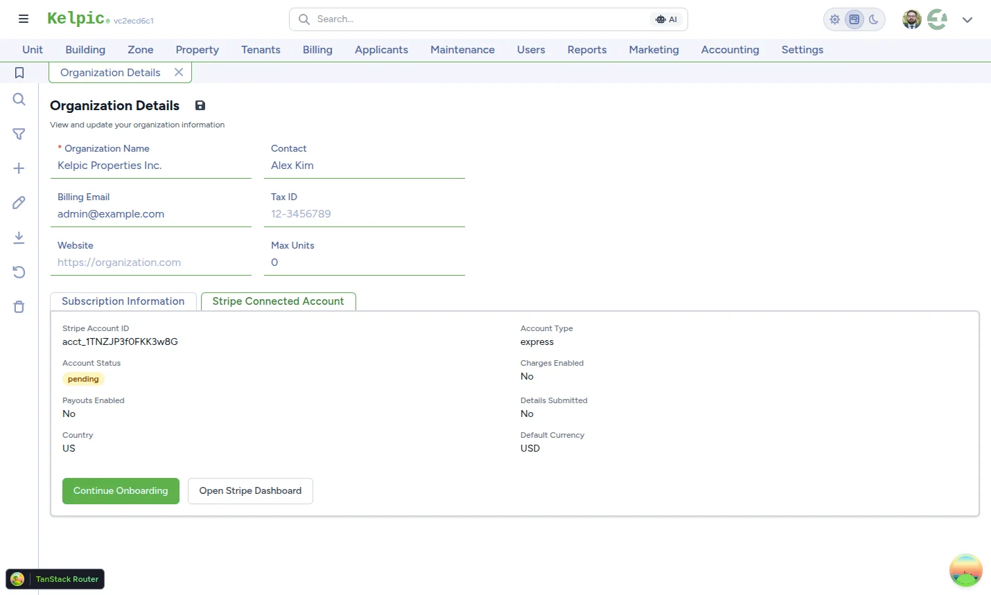Click Open Stripe Dashboard button
This screenshot has width=991, height=595.
point(250,491)
